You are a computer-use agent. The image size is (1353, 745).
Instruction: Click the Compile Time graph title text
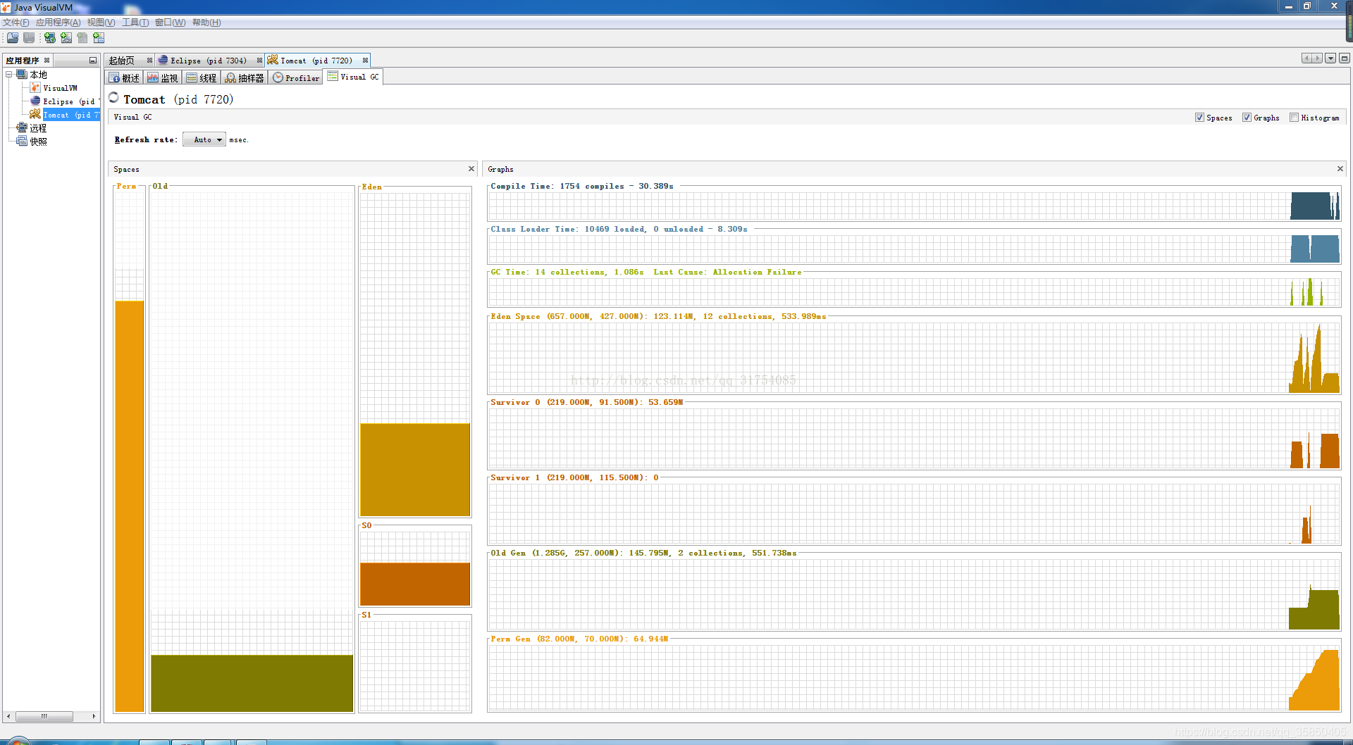tap(582, 186)
